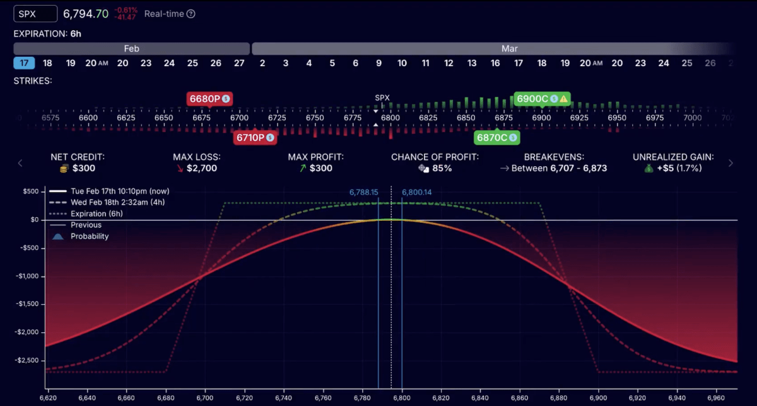
Task: Click the right chevron beside the metrics row
Action: point(731,162)
